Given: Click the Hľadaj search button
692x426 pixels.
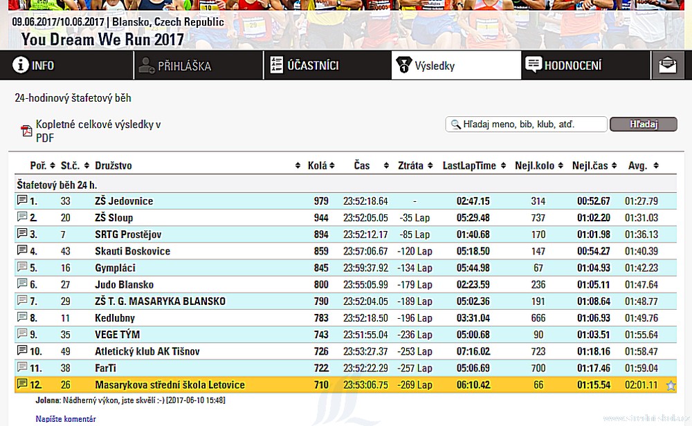Looking at the screenshot, I should [x=644, y=124].
